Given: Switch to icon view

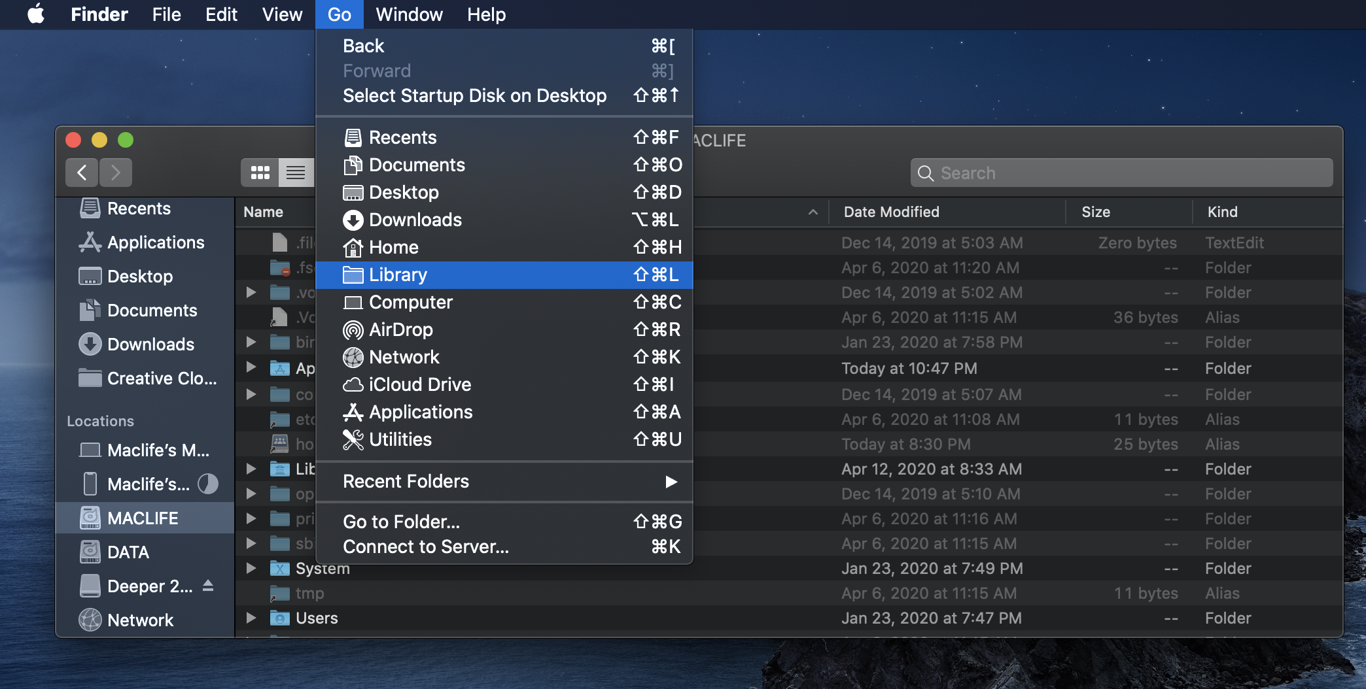Looking at the screenshot, I should 260,173.
